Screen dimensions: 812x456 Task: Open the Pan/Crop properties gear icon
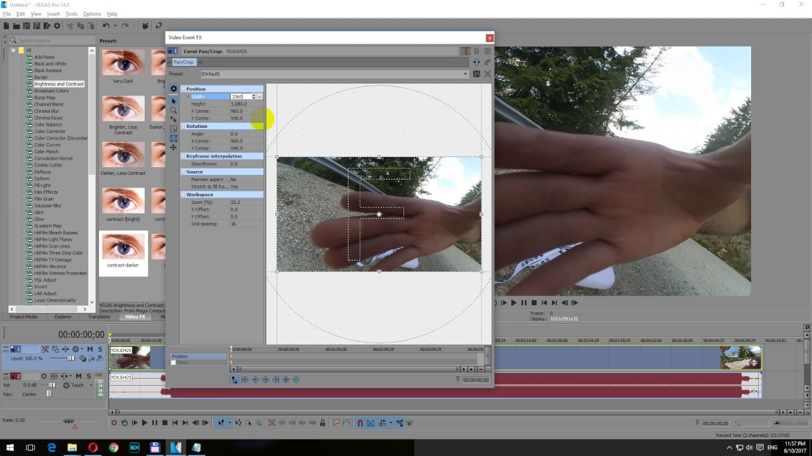(173, 89)
